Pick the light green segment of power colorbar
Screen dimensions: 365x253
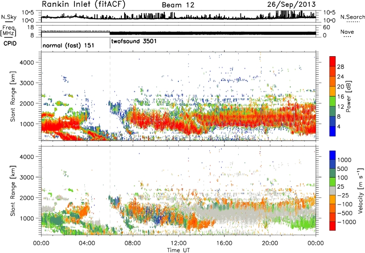333,101
